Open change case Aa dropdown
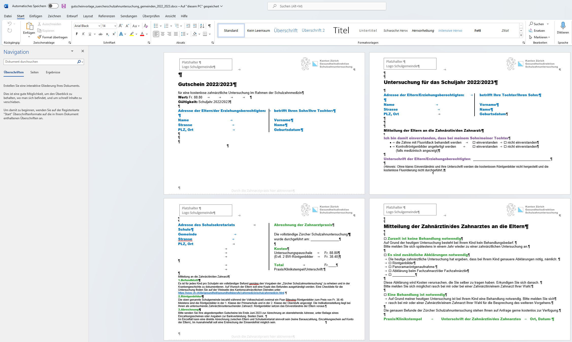Viewport: 572px width, 342px height. click(x=136, y=26)
